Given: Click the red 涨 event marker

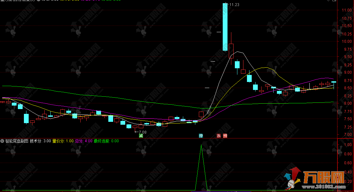Looking at the screenshot, I should pyautogui.click(x=219, y=136).
